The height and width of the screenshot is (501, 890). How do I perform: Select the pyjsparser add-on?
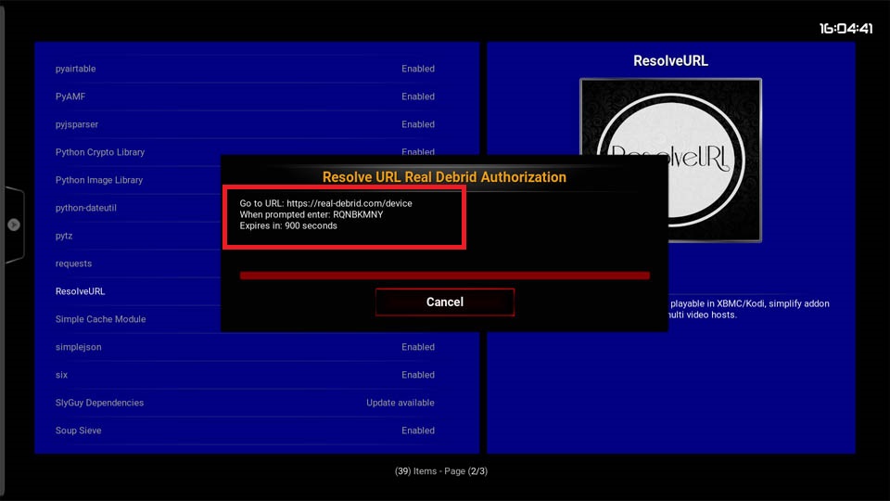click(x=245, y=124)
